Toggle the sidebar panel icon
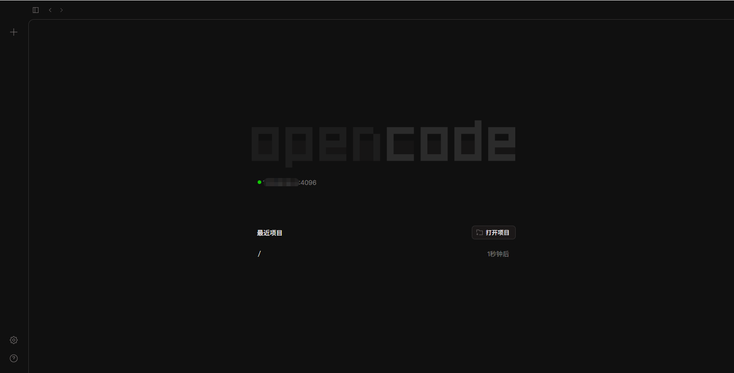734x373 pixels. [x=36, y=10]
